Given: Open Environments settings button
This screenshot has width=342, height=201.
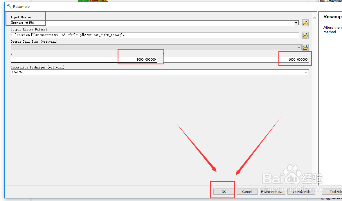Looking at the screenshot, I should tap(272, 192).
